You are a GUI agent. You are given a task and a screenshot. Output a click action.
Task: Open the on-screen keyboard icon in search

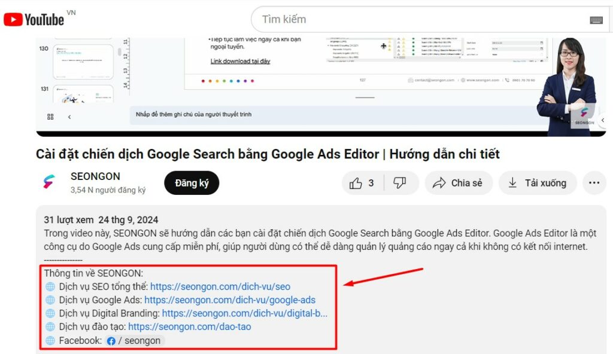596,20
